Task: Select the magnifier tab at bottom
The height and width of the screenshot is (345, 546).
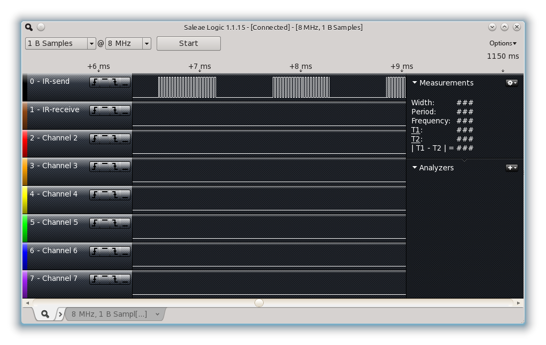Action: pyautogui.click(x=45, y=314)
